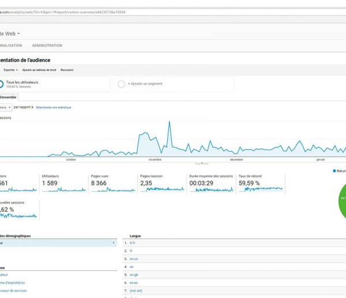
Task: Click the blue Returning visitor legend swatch
Action: click(334, 171)
